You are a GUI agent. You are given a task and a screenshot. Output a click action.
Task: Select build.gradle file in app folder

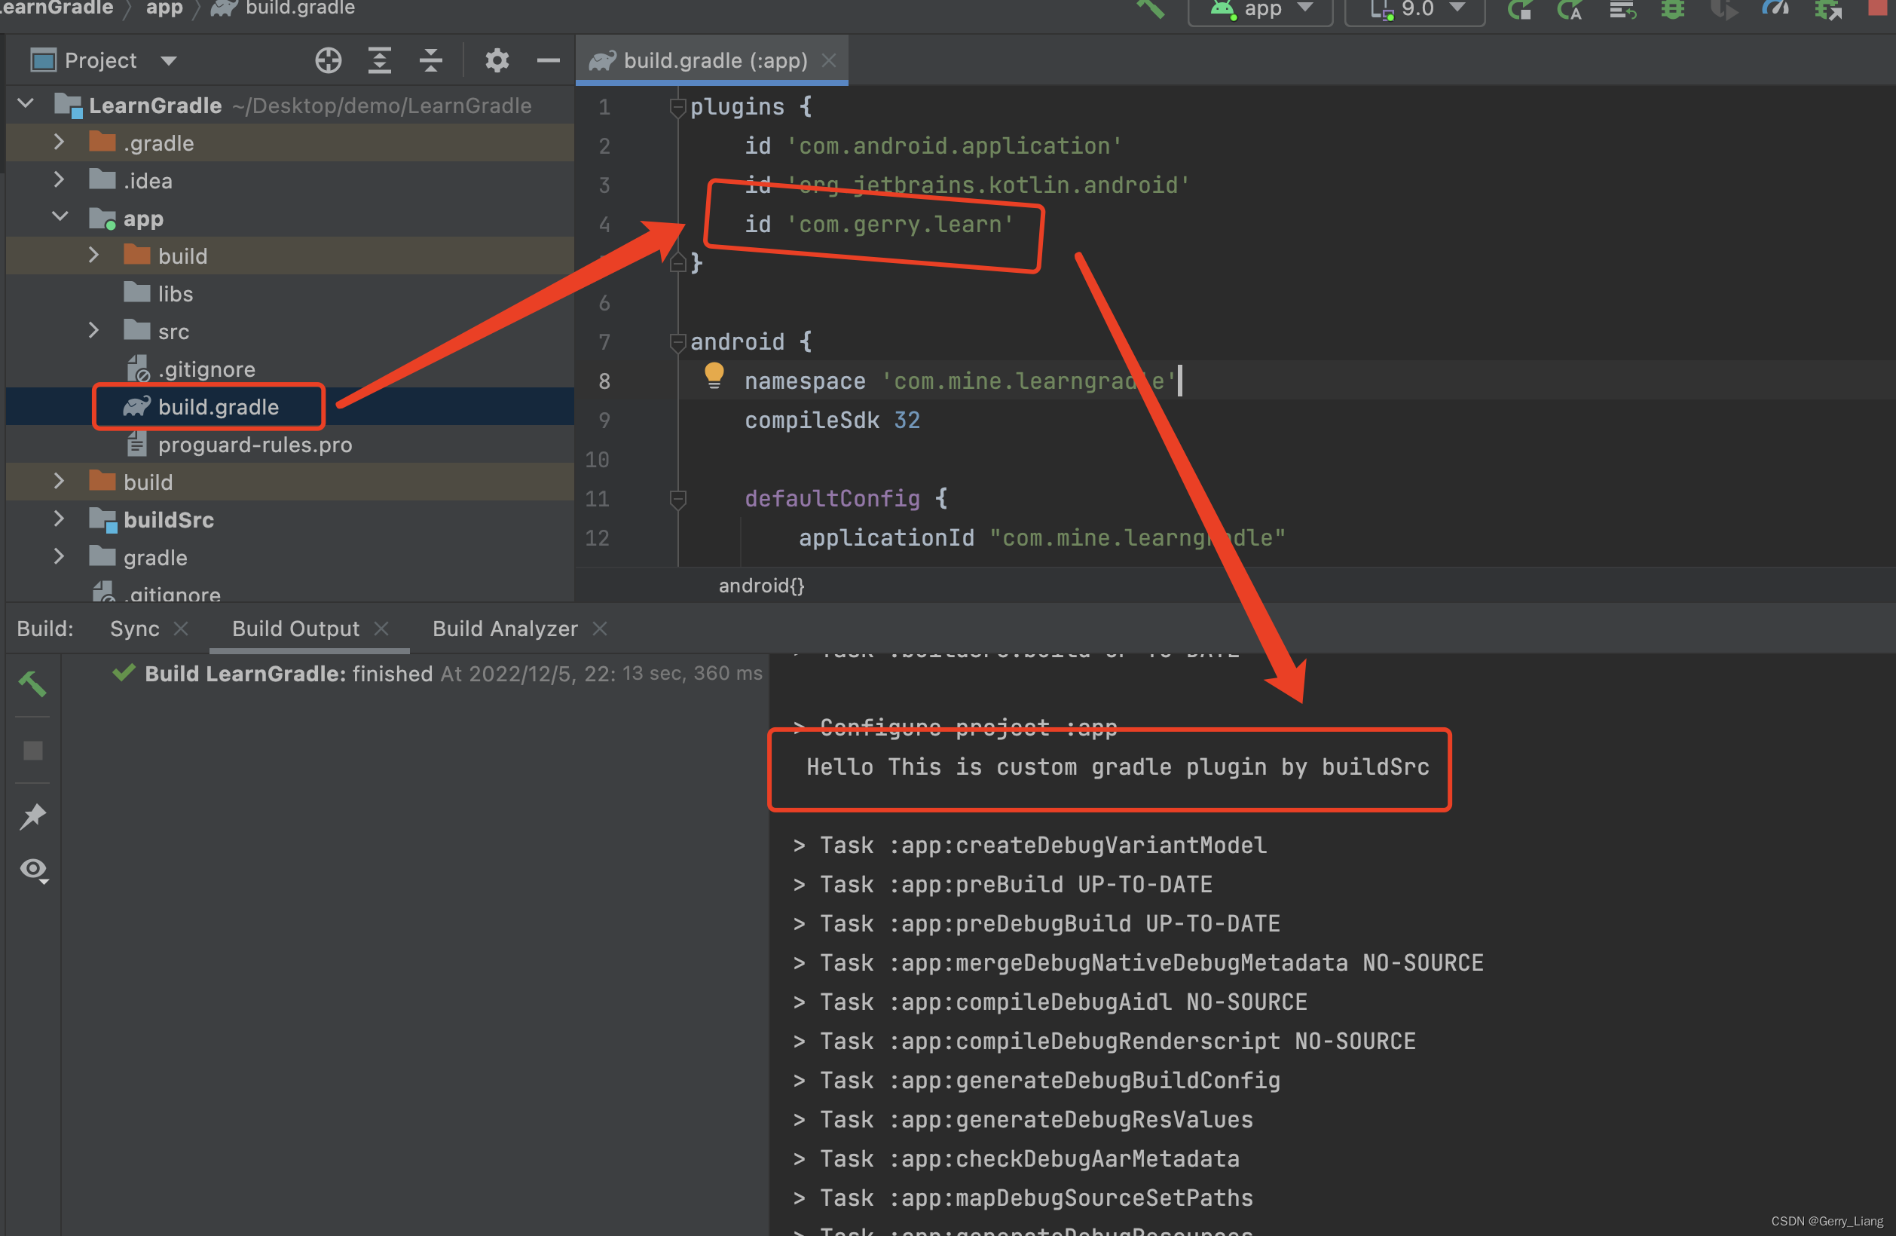(218, 406)
